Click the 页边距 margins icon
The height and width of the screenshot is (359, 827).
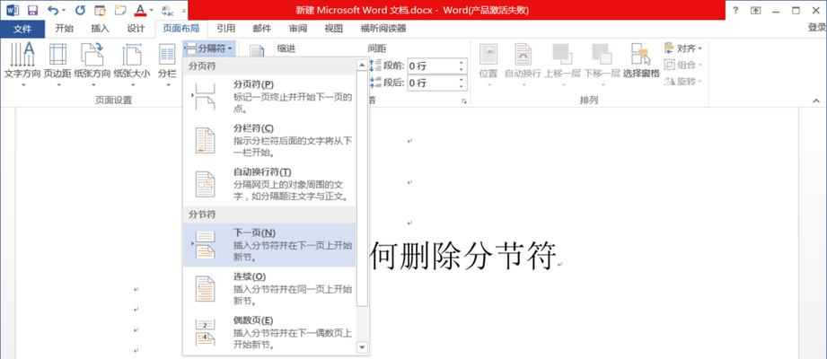click(57, 54)
